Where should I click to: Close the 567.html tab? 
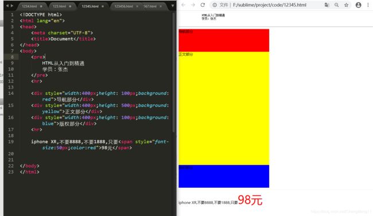161,6
